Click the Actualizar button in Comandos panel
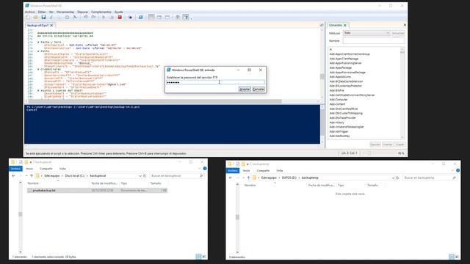The height and width of the screenshot is (264, 470). [398, 33]
